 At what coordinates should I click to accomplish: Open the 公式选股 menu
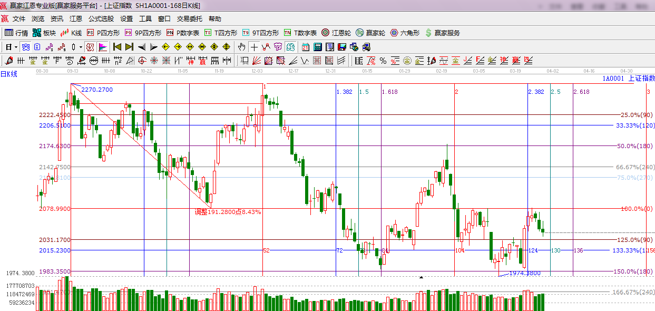(x=101, y=18)
